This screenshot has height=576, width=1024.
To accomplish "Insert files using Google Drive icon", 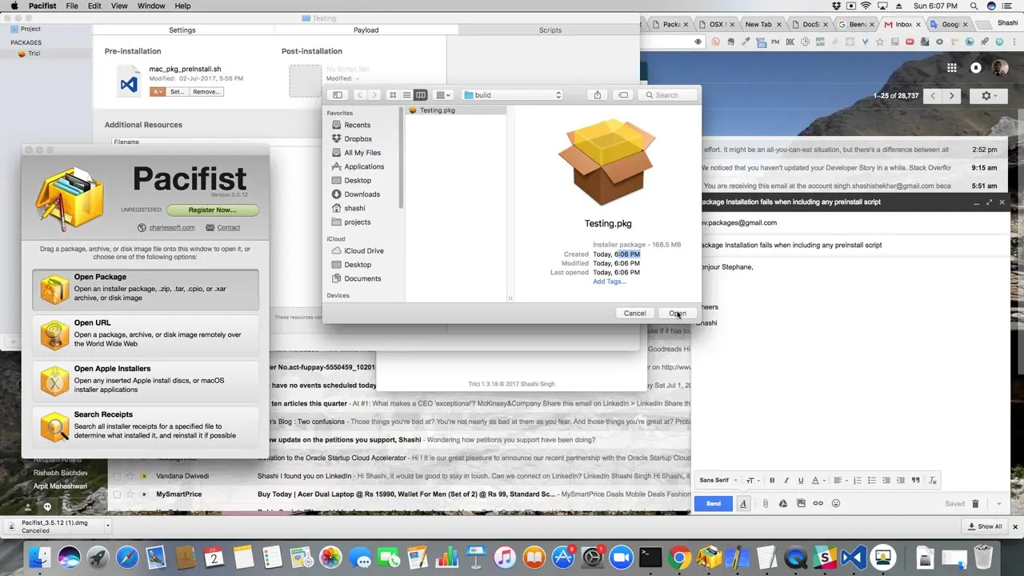I will [x=783, y=503].
